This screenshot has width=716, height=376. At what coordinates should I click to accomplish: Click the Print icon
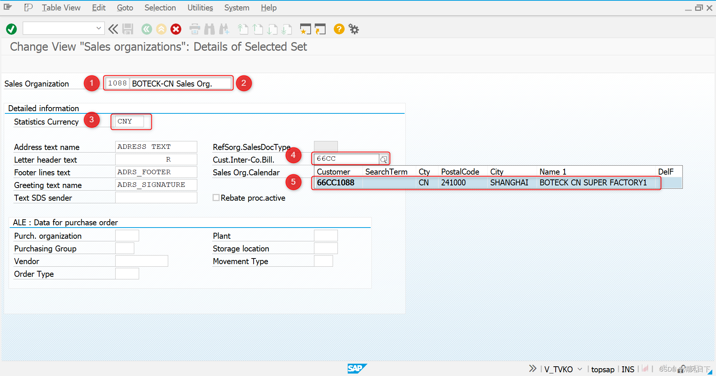click(x=194, y=29)
